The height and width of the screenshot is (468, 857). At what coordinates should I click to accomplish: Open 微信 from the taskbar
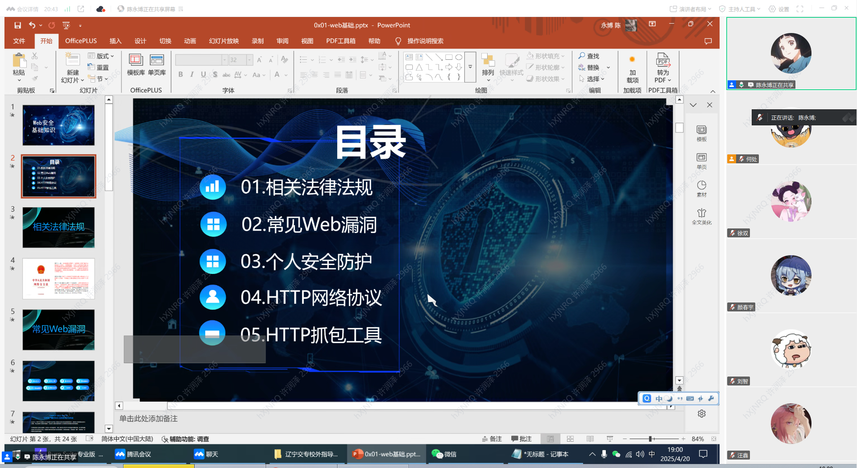[444, 454]
